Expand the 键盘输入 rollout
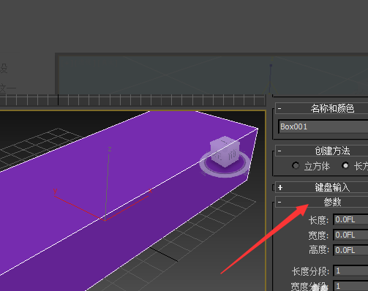 [280, 187]
